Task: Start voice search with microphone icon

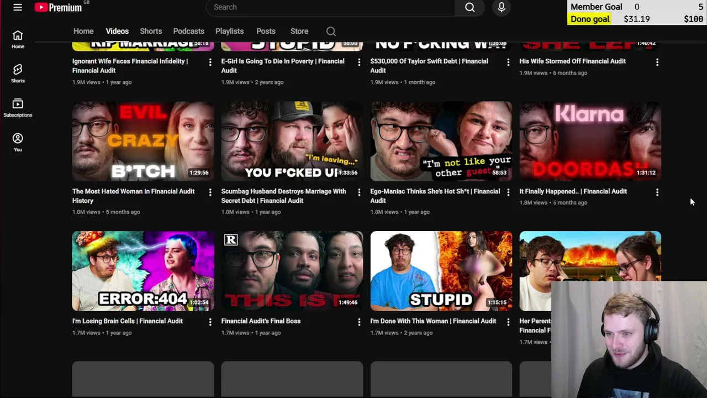Action: 502,7
